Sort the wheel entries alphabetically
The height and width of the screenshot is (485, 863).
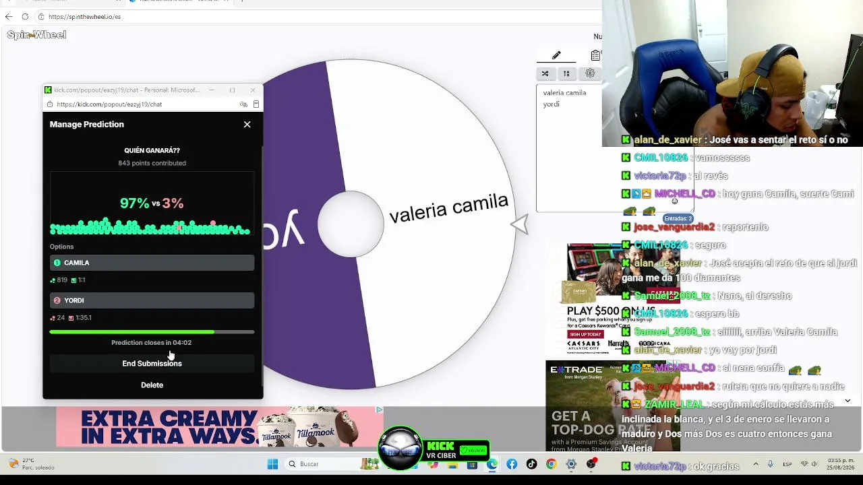click(566, 73)
